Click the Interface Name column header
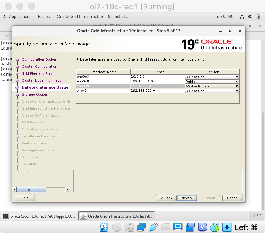 (x=104, y=72)
